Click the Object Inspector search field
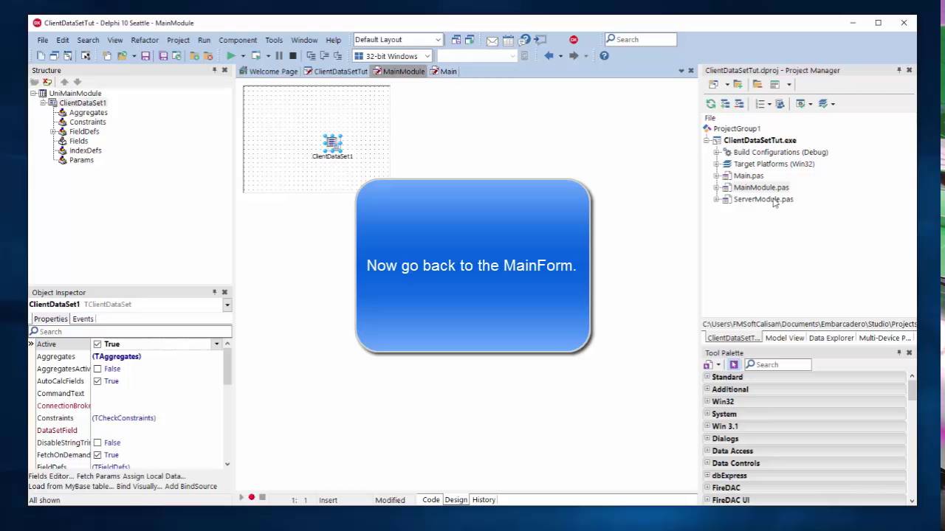Screen dimensions: 945x531 [130, 331]
